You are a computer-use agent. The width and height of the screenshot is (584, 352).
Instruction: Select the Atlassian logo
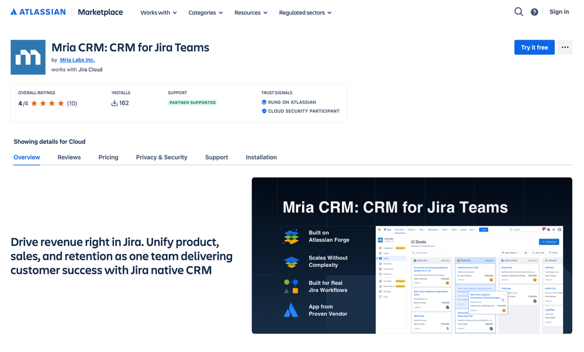[37, 11]
